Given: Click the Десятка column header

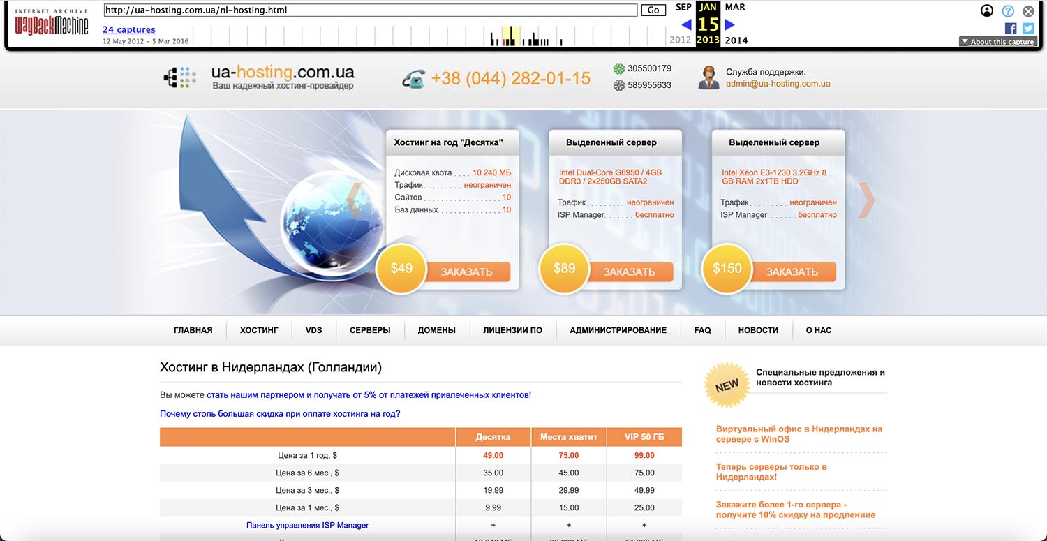Looking at the screenshot, I should point(493,437).
